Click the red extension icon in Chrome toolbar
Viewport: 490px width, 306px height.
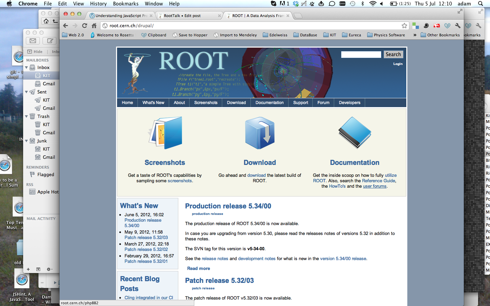[x=437, y=26]
